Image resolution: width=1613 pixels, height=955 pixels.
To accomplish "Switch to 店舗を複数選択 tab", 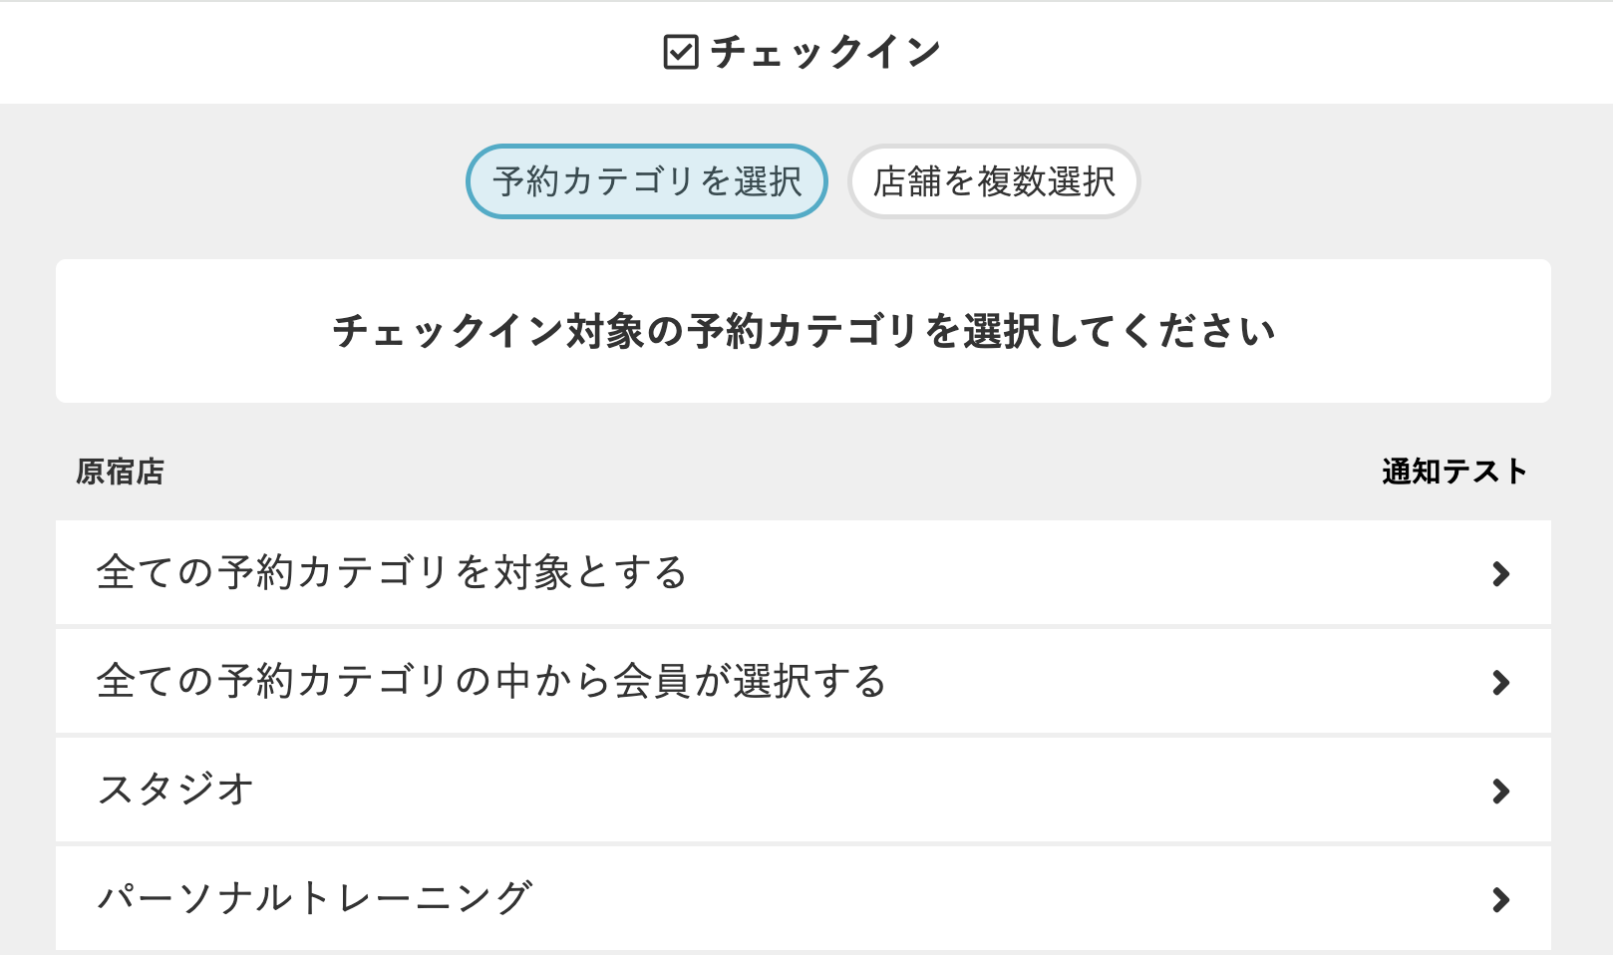I will coord(994,181).
